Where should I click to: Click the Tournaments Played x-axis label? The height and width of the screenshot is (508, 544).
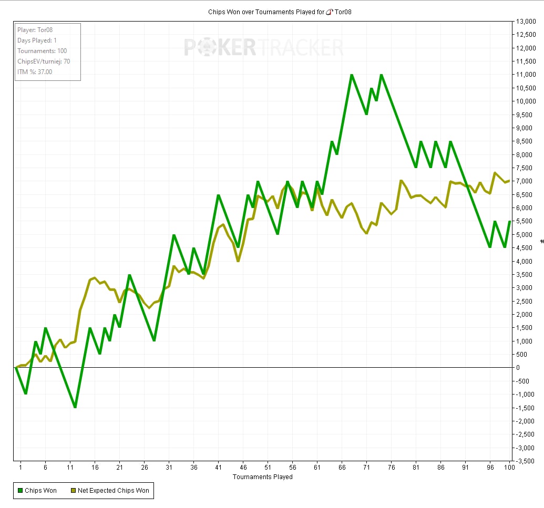[262, 477]
